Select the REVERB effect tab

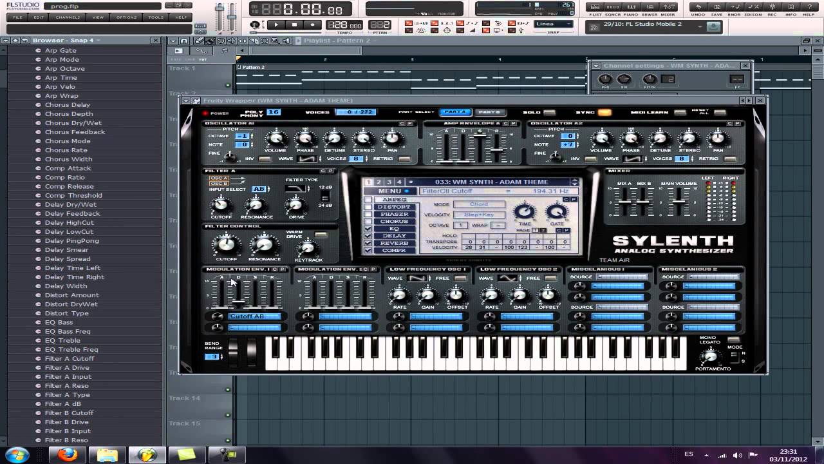click(x=395, y=243)
